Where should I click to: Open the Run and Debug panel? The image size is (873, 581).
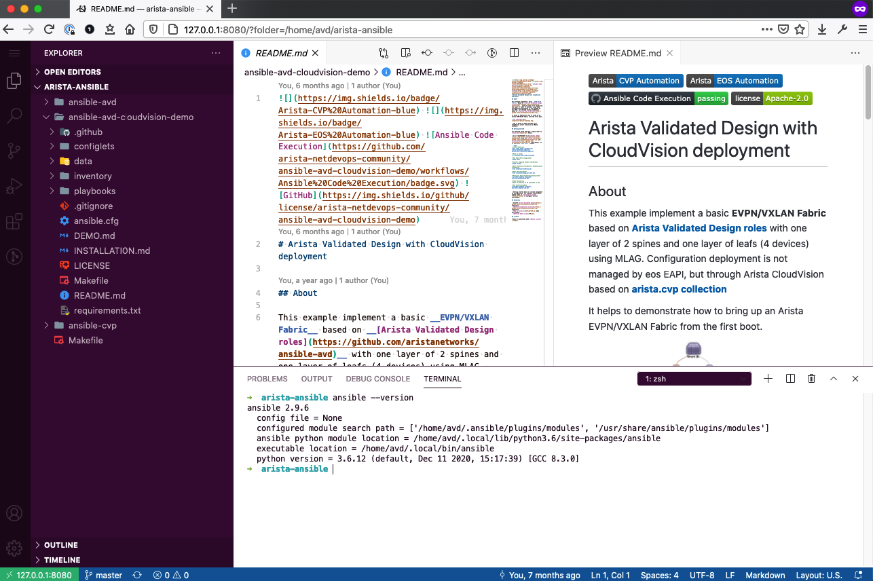(x=14, y=185)
